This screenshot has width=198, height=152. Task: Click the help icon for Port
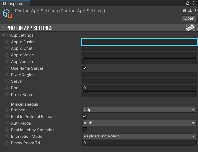(x=7, y=88)
